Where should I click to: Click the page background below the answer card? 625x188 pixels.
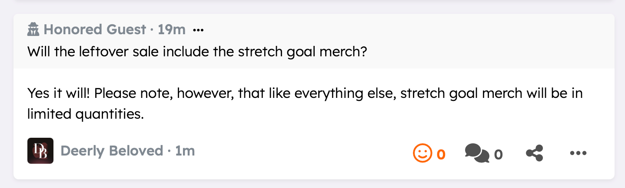pos(304,184)
